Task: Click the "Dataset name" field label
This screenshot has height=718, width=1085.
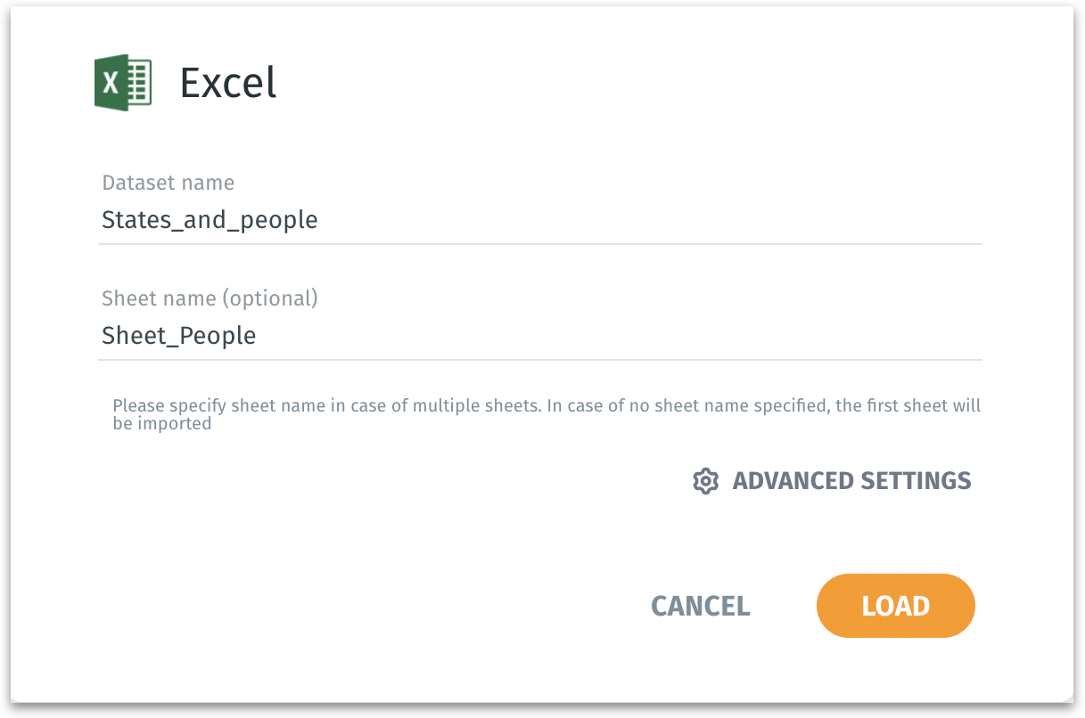Action: click(169, 183)
